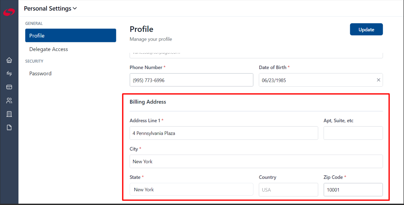Click the City input field

(x=256, y=161)
